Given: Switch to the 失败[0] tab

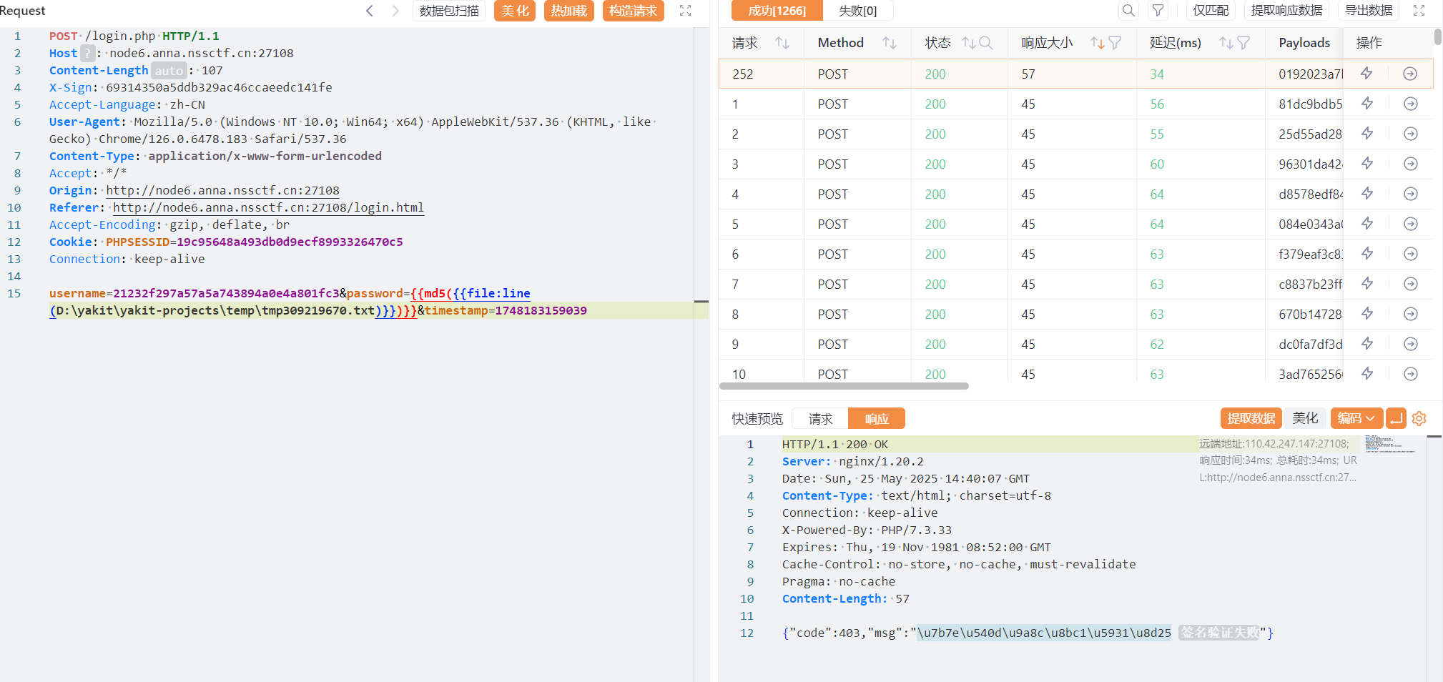Looking at the screenshot, I should tap(857, 11).
